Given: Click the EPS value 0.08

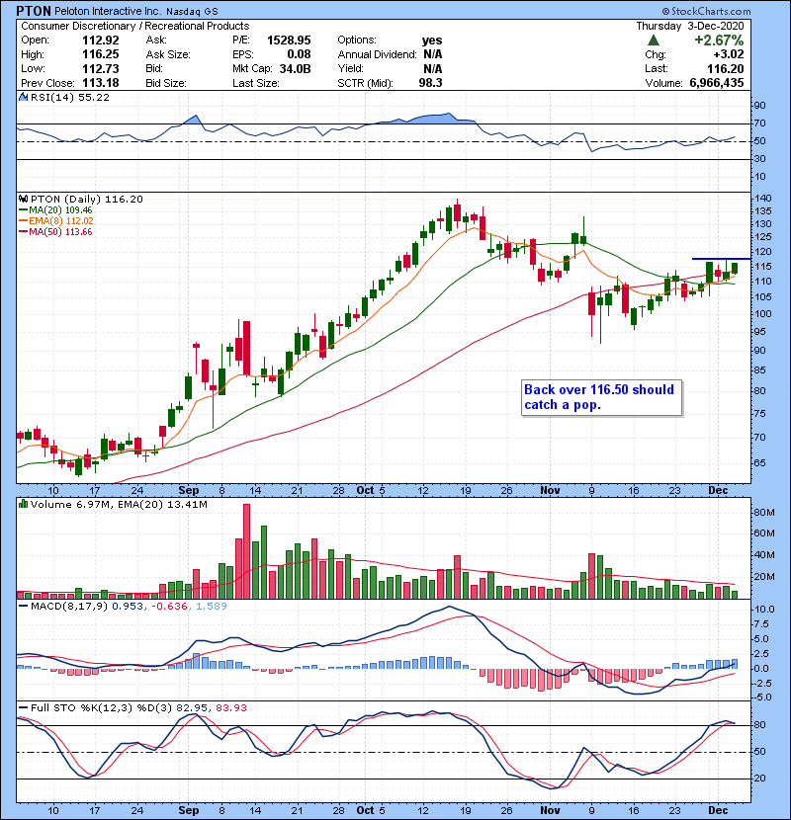Looking at the screenshot, I should pyautogui.click(x=299, y=54).
